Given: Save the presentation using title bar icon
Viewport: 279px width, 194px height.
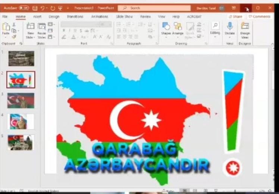Looking at the screenshot, I should coord(35,8).
